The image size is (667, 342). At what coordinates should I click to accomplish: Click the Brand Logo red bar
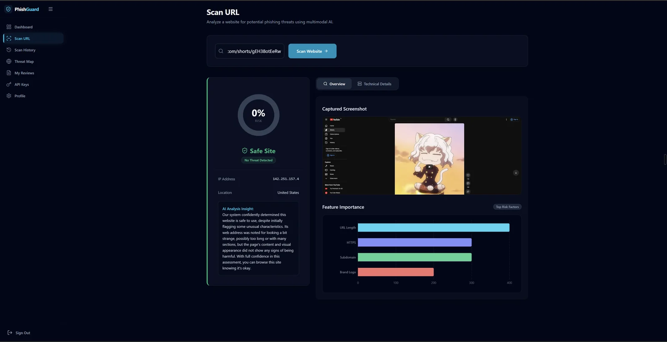point(396,272)
